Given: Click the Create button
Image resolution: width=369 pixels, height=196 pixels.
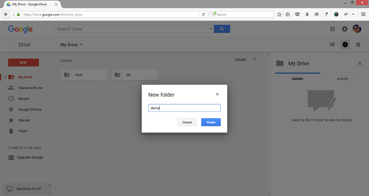Looking at the screenshot, I should 211,122.
